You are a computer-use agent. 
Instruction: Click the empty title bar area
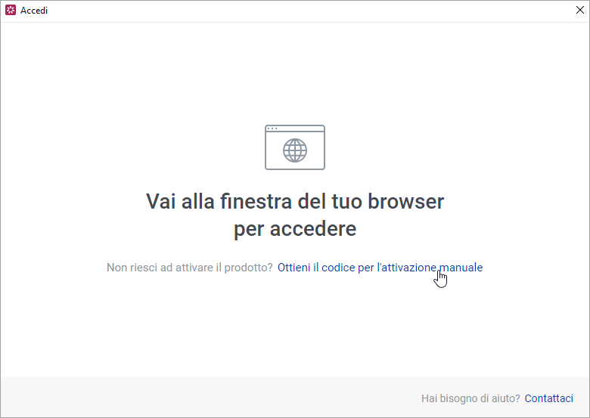point(303,11)
